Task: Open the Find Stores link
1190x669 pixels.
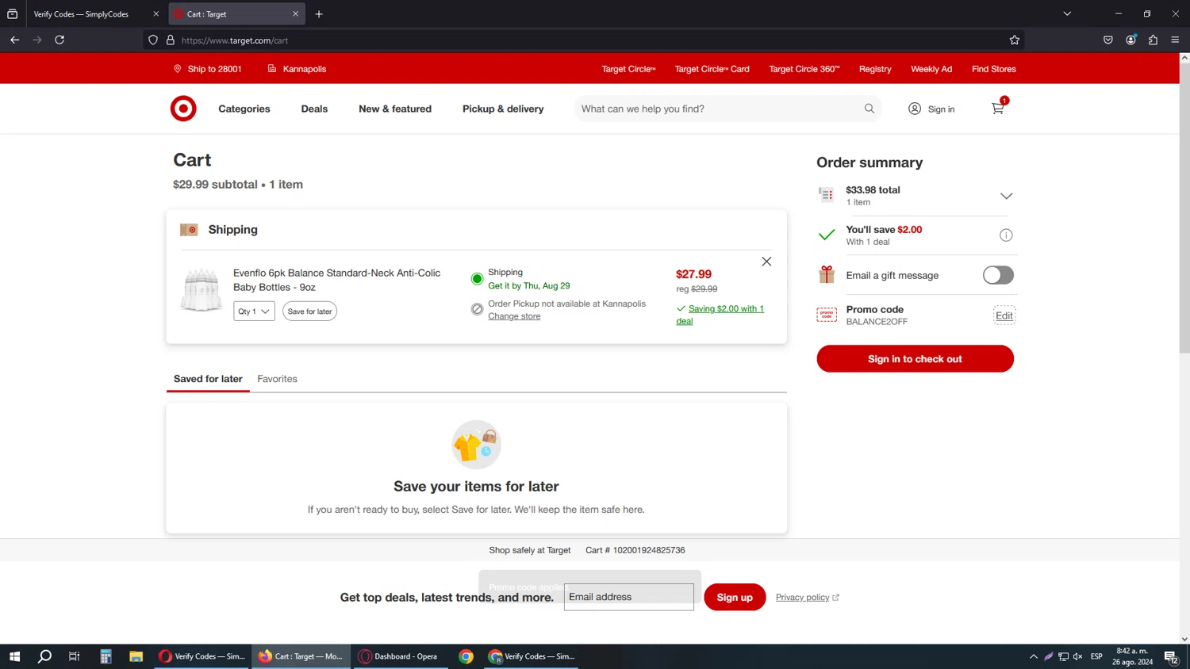Action: pos(994,69)
